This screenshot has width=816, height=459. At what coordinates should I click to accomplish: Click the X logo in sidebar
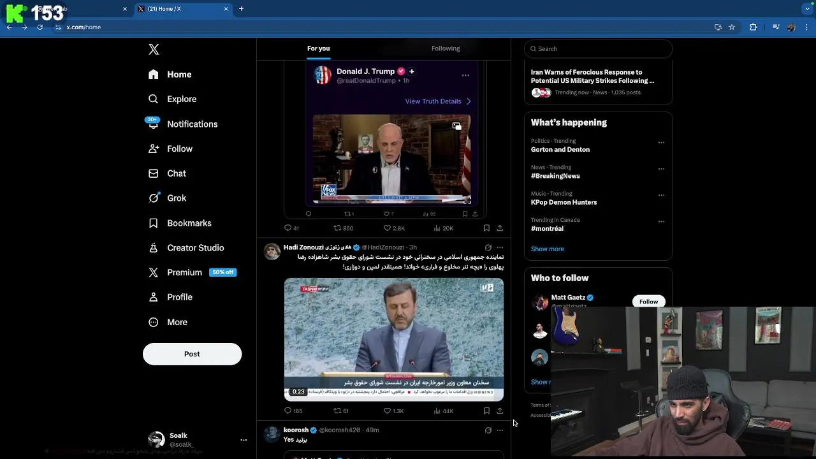coord(154,49)
